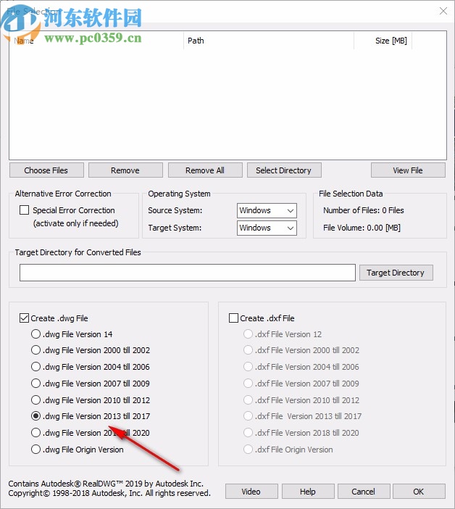Click the File Volume: 0.00 [MB] text
The height and width of the screenshot is (509, 455).
point(362,228)
